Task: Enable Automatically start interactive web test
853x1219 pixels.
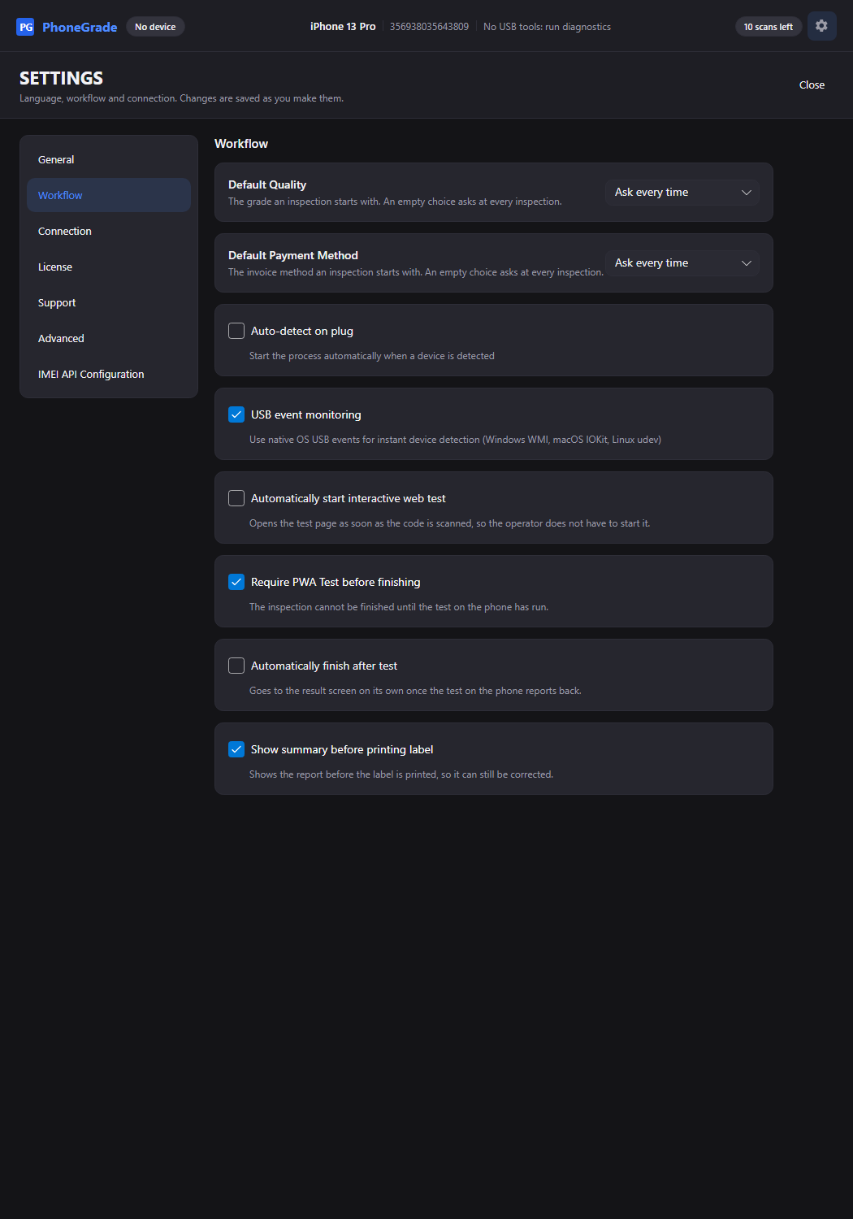Action: (x=236, y=498)
